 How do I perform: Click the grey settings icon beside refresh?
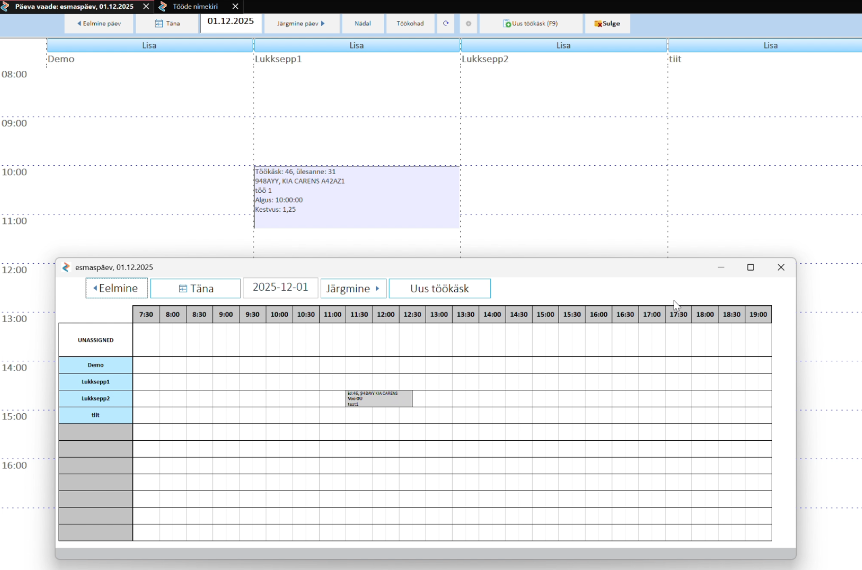(x=468, y=23)
